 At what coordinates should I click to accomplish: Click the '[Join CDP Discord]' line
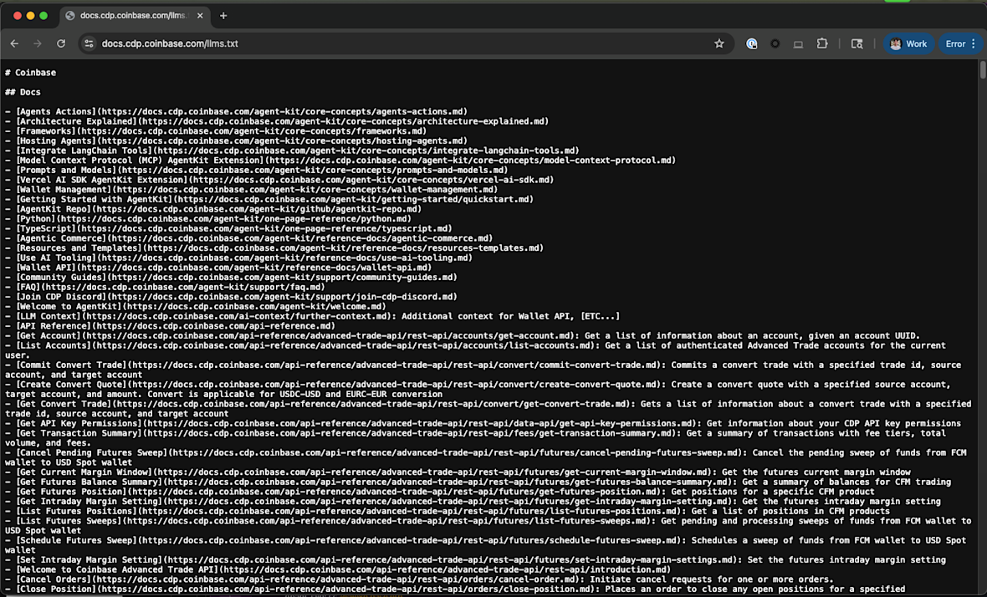coord(231,297)
